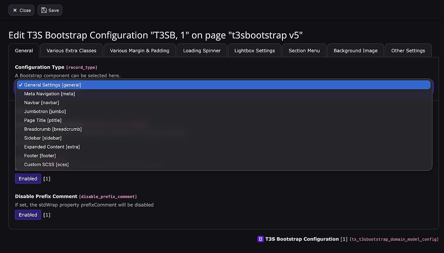Pick Expanded Content [extra] option
Screen dimensions: 444x253
[x=52, y=147]
